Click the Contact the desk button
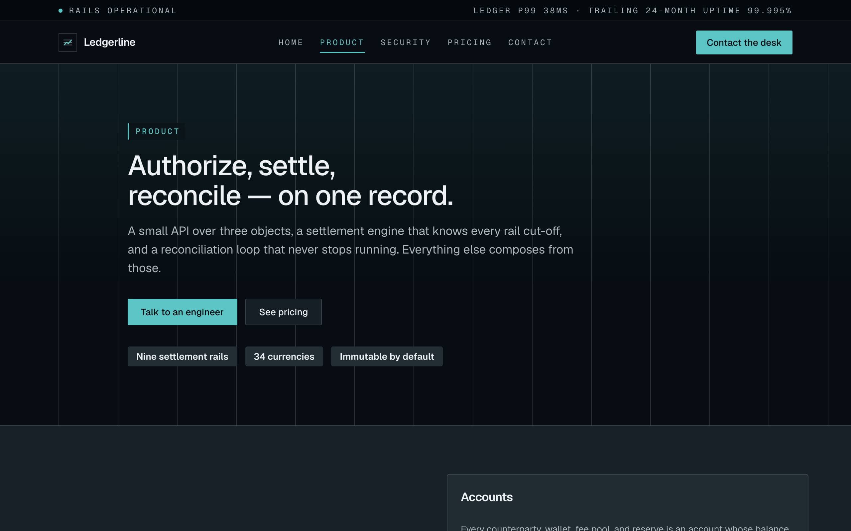 click(744, 42)
